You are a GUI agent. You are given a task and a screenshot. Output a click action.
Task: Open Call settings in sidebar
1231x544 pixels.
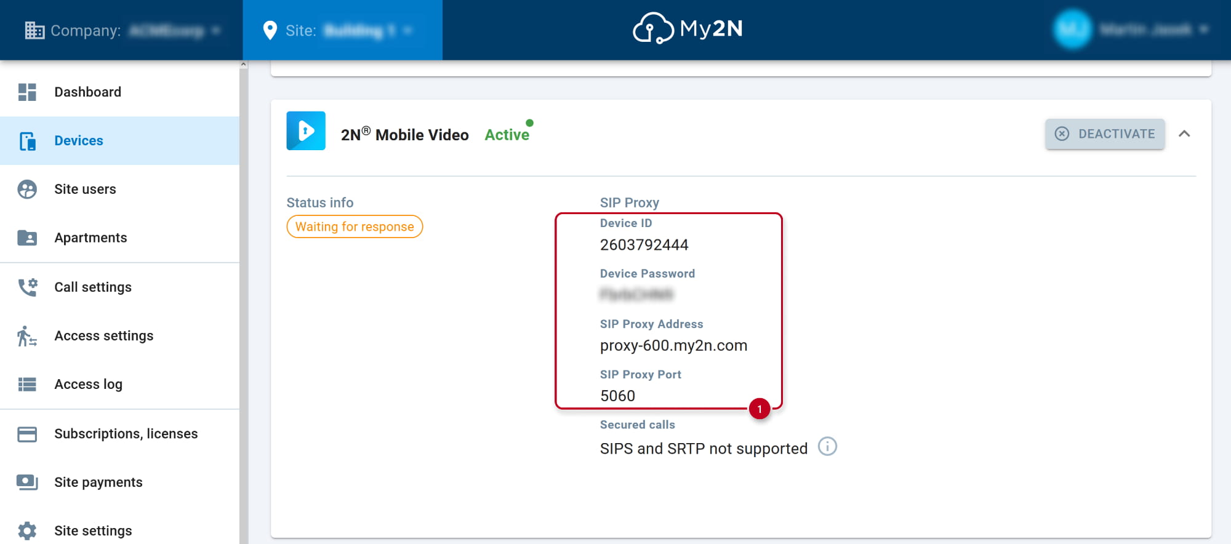119,287
